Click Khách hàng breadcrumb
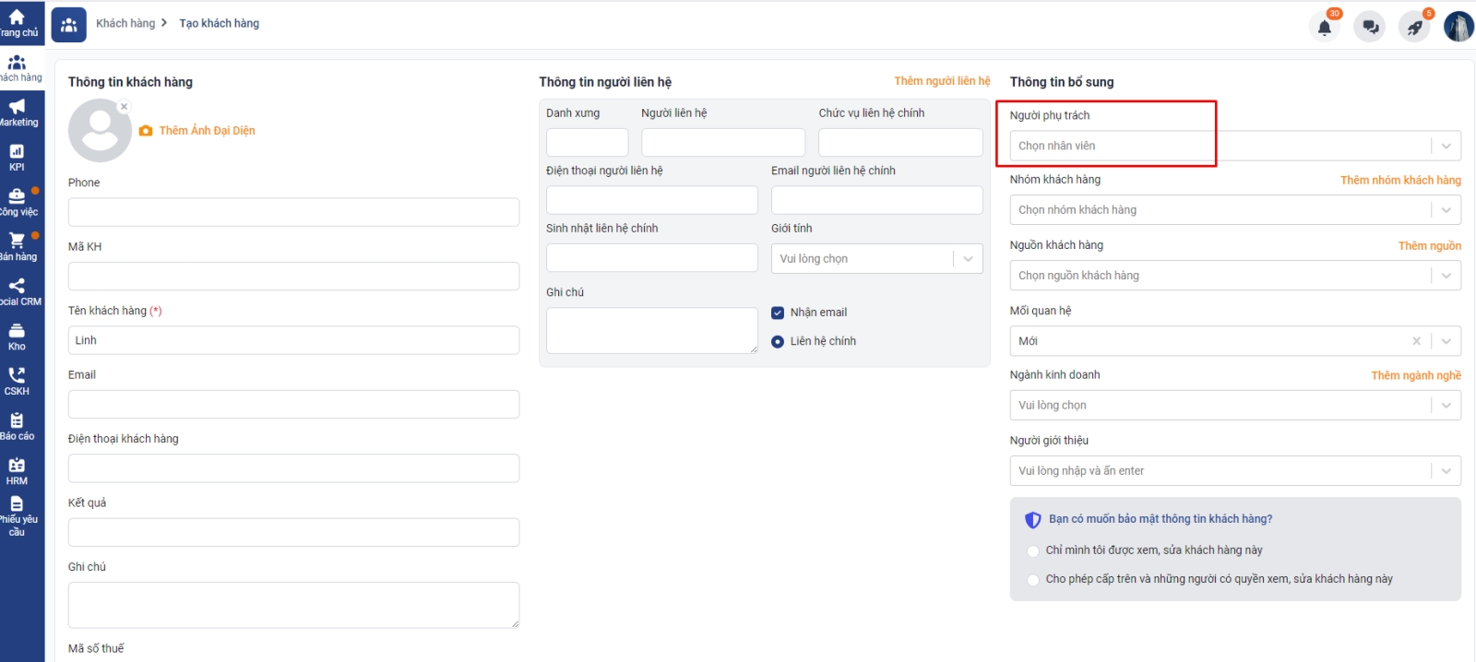 tap(125, 23)
